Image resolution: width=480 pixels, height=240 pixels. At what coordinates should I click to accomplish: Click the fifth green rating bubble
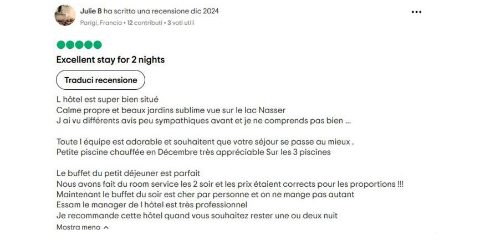pos(98,45)
